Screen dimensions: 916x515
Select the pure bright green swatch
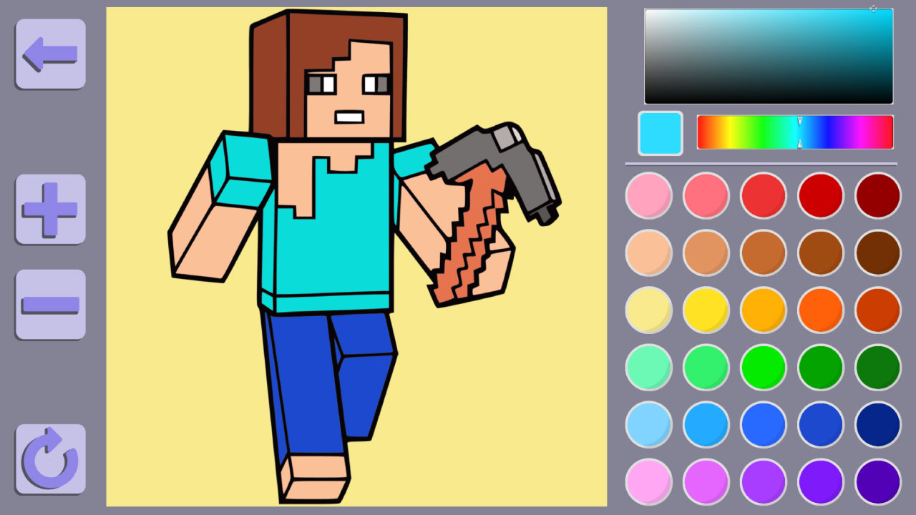(x=763, y=367)
